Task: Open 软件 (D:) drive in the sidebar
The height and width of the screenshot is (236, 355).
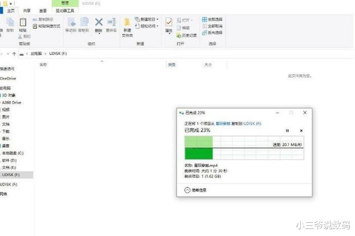Action: coord(9,160)
